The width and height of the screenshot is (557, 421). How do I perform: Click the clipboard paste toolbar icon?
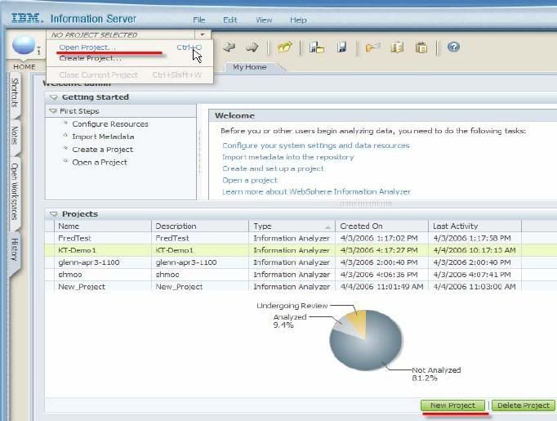pyautogui.click(x=421, y=47)
